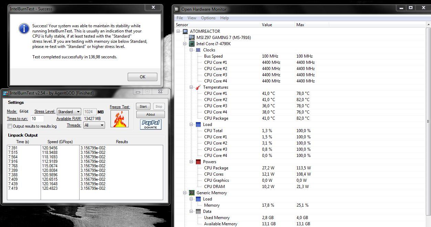
Task: Select the CPU Package temperature row
Action: (299, 118)
